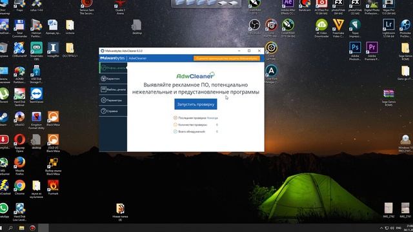Open USB Disk Storage Format shortcut

click(x=36, y=75)
